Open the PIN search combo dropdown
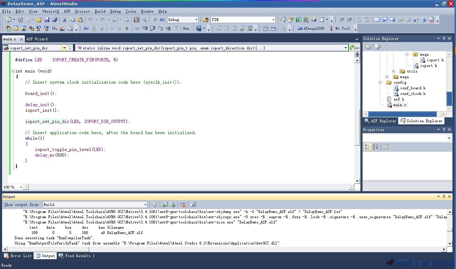 pos(274,20)
